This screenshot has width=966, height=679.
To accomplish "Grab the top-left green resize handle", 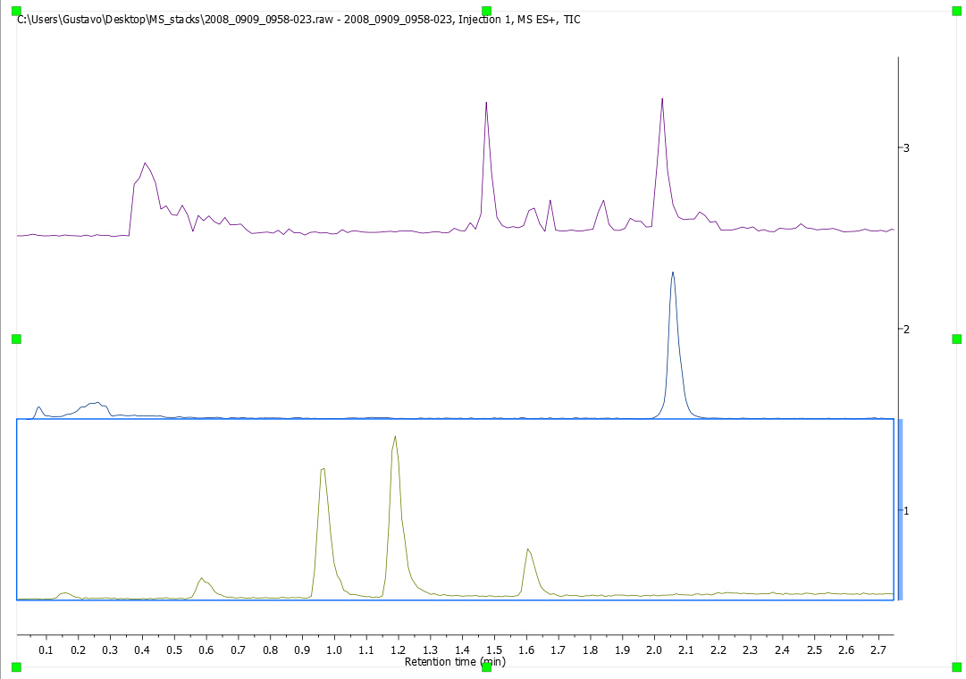I will click(x=17, y=11).
